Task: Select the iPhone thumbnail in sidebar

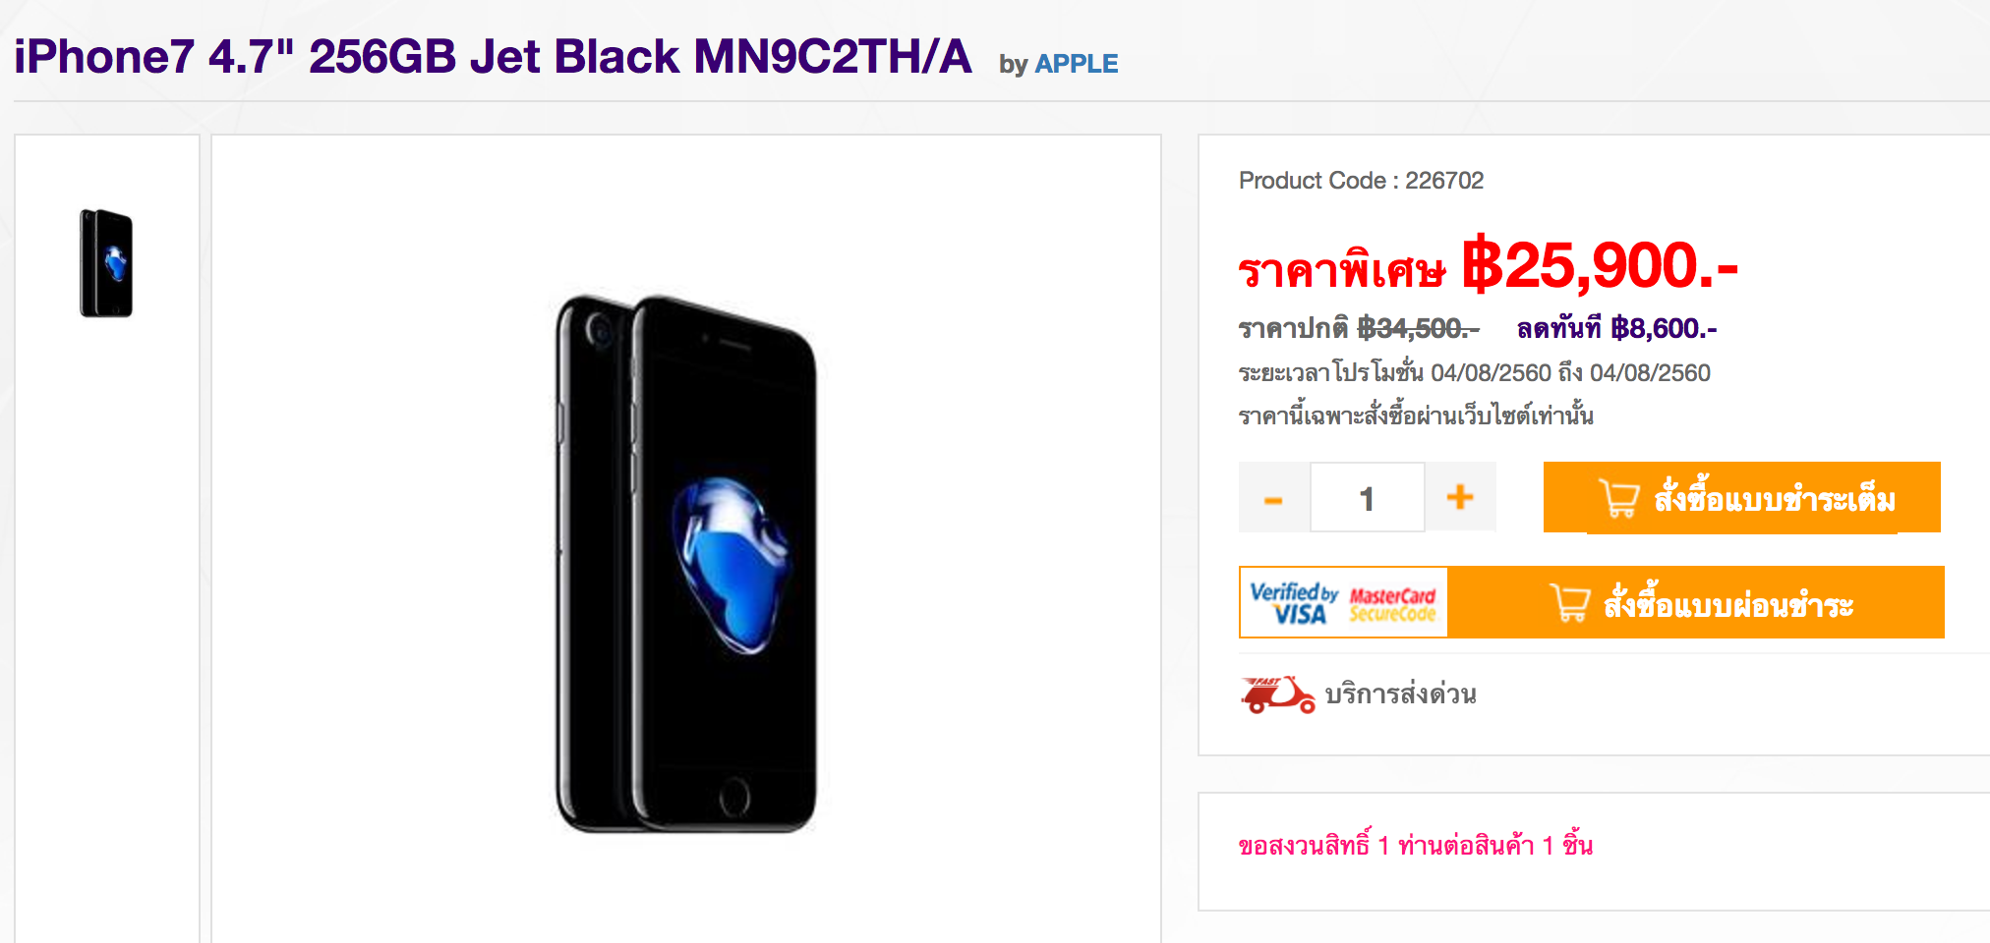Action: [x=106, y=263]
